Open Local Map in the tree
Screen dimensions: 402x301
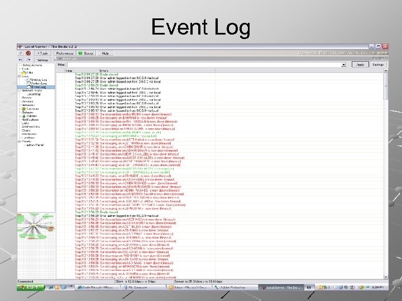click(x=33, y=94)
